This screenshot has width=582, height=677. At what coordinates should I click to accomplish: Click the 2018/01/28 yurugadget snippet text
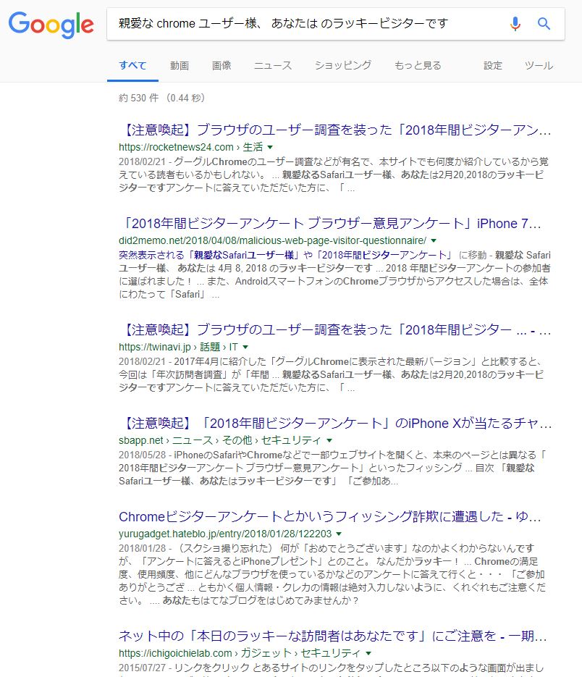tap(332, 574)
